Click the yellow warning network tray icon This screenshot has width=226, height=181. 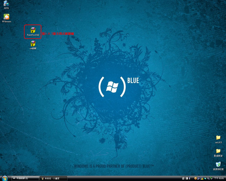click(202, 178)
